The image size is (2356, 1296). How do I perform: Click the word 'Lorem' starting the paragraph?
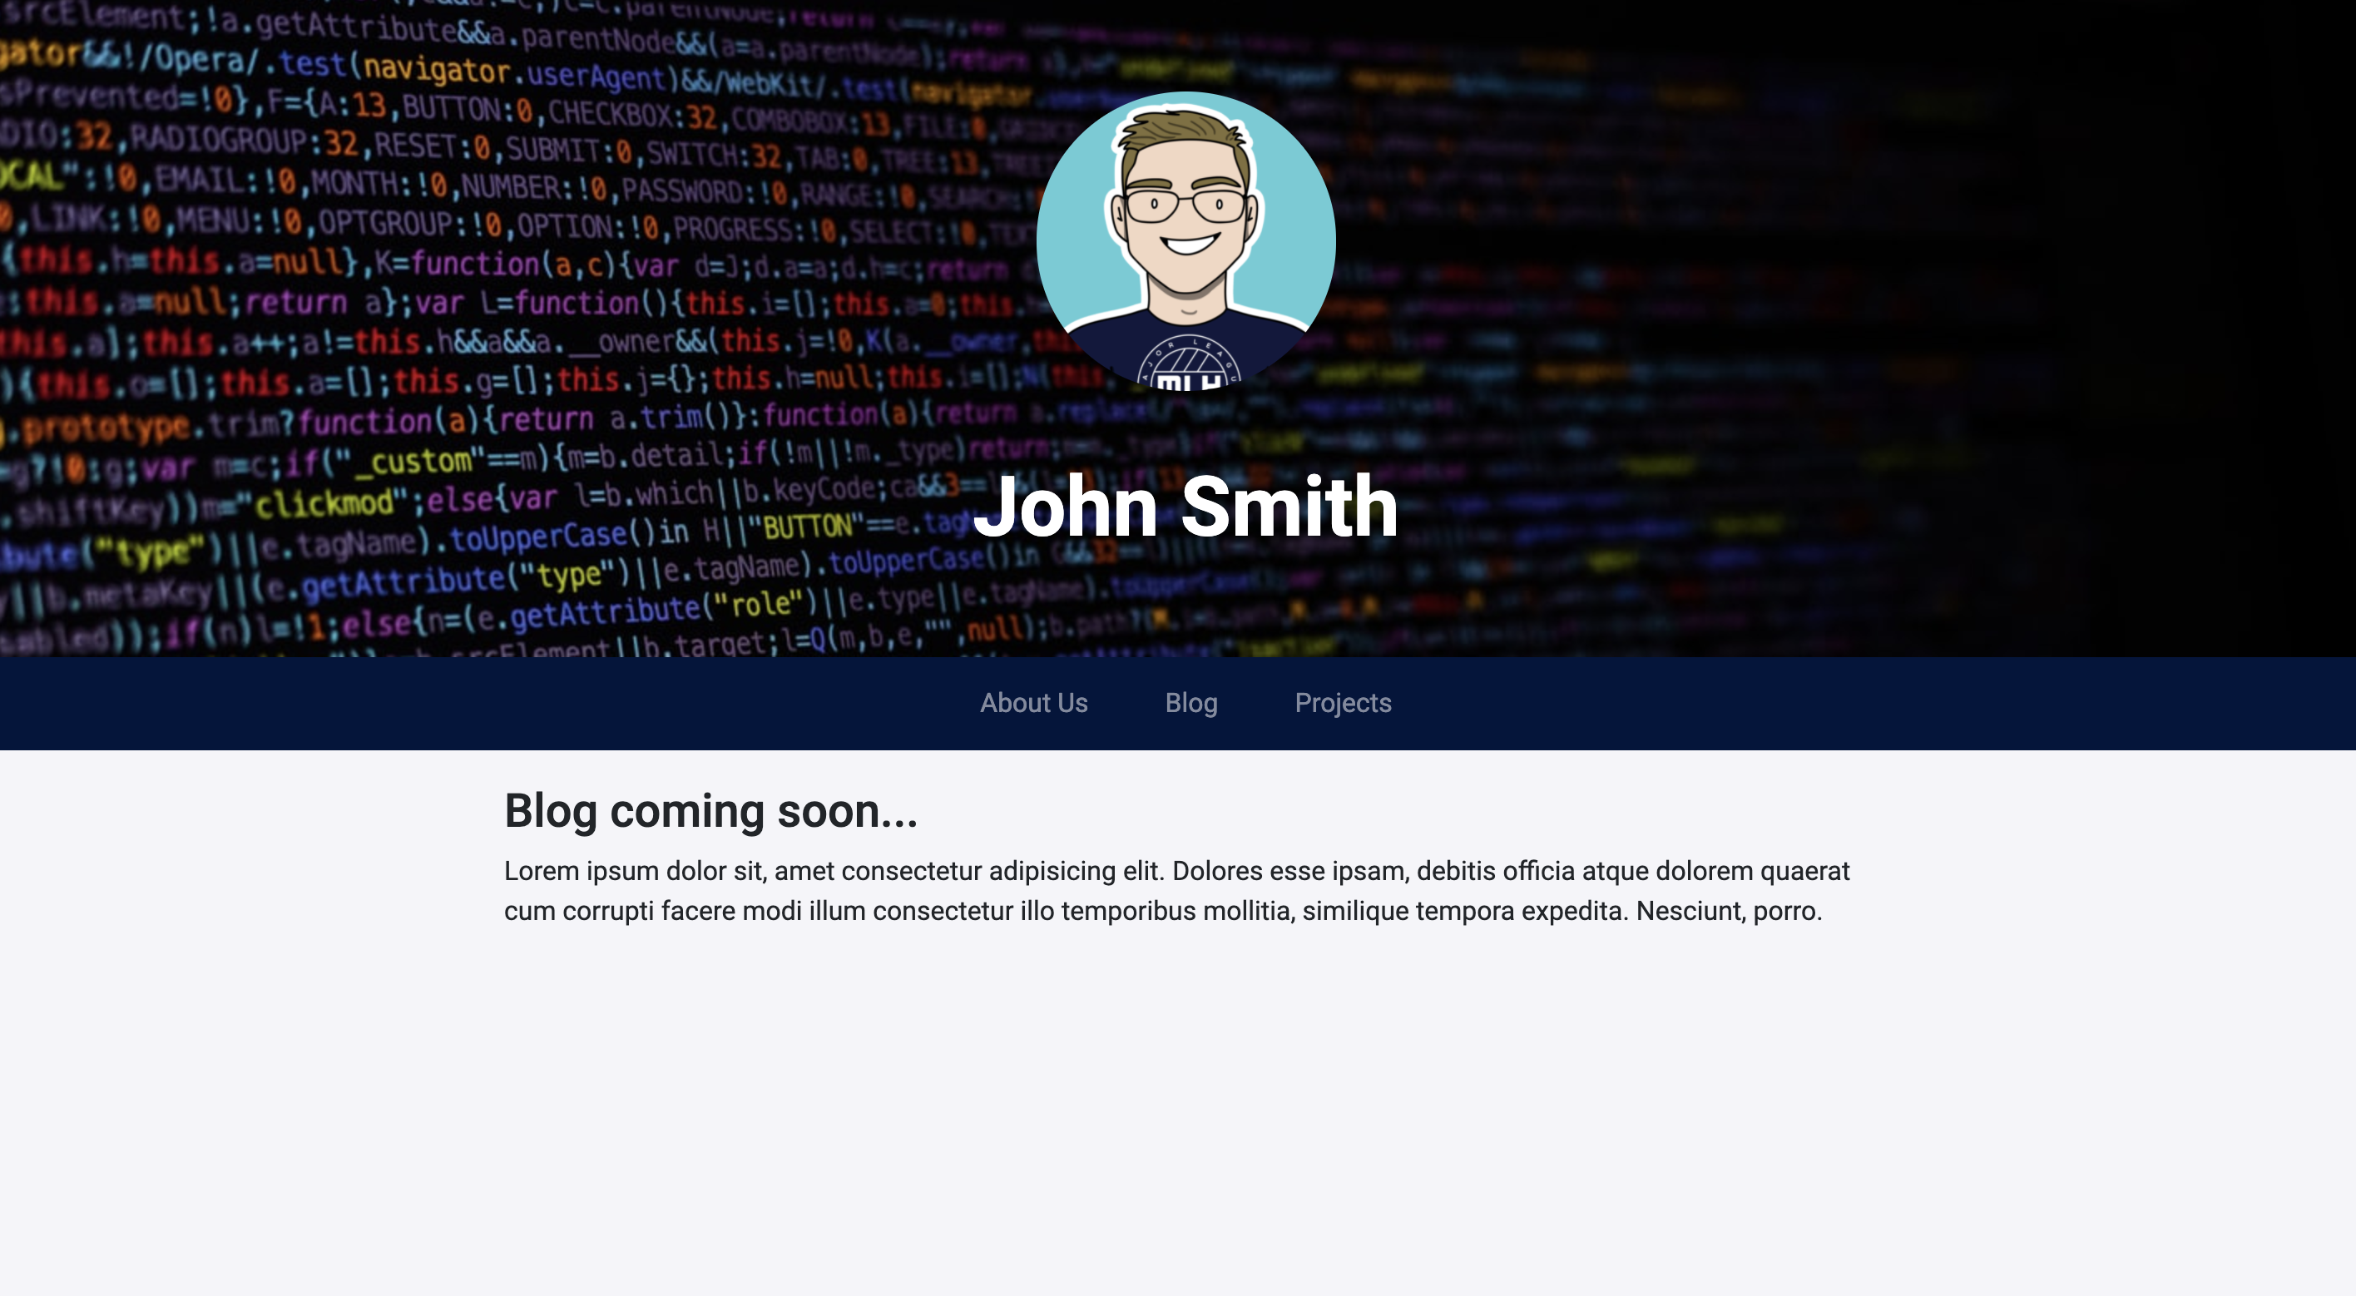(x=542, y=871)
